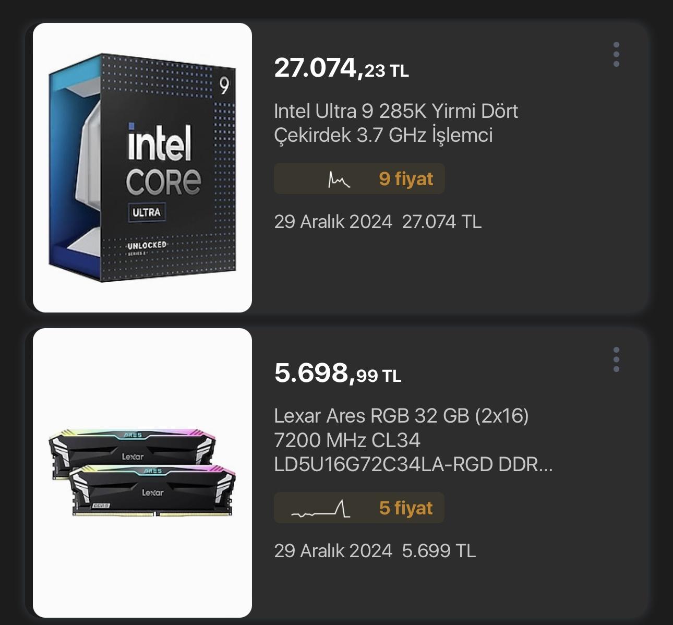
Task: Click the Intel 29 Aralık 2024 date
Action: (x=333, y=222)
